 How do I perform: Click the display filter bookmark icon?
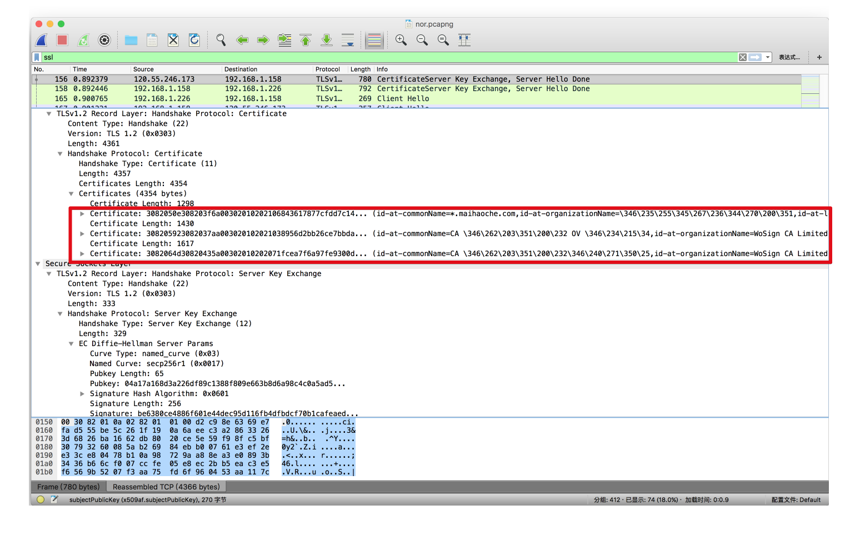pyautogui.click(x=37, y=57)
